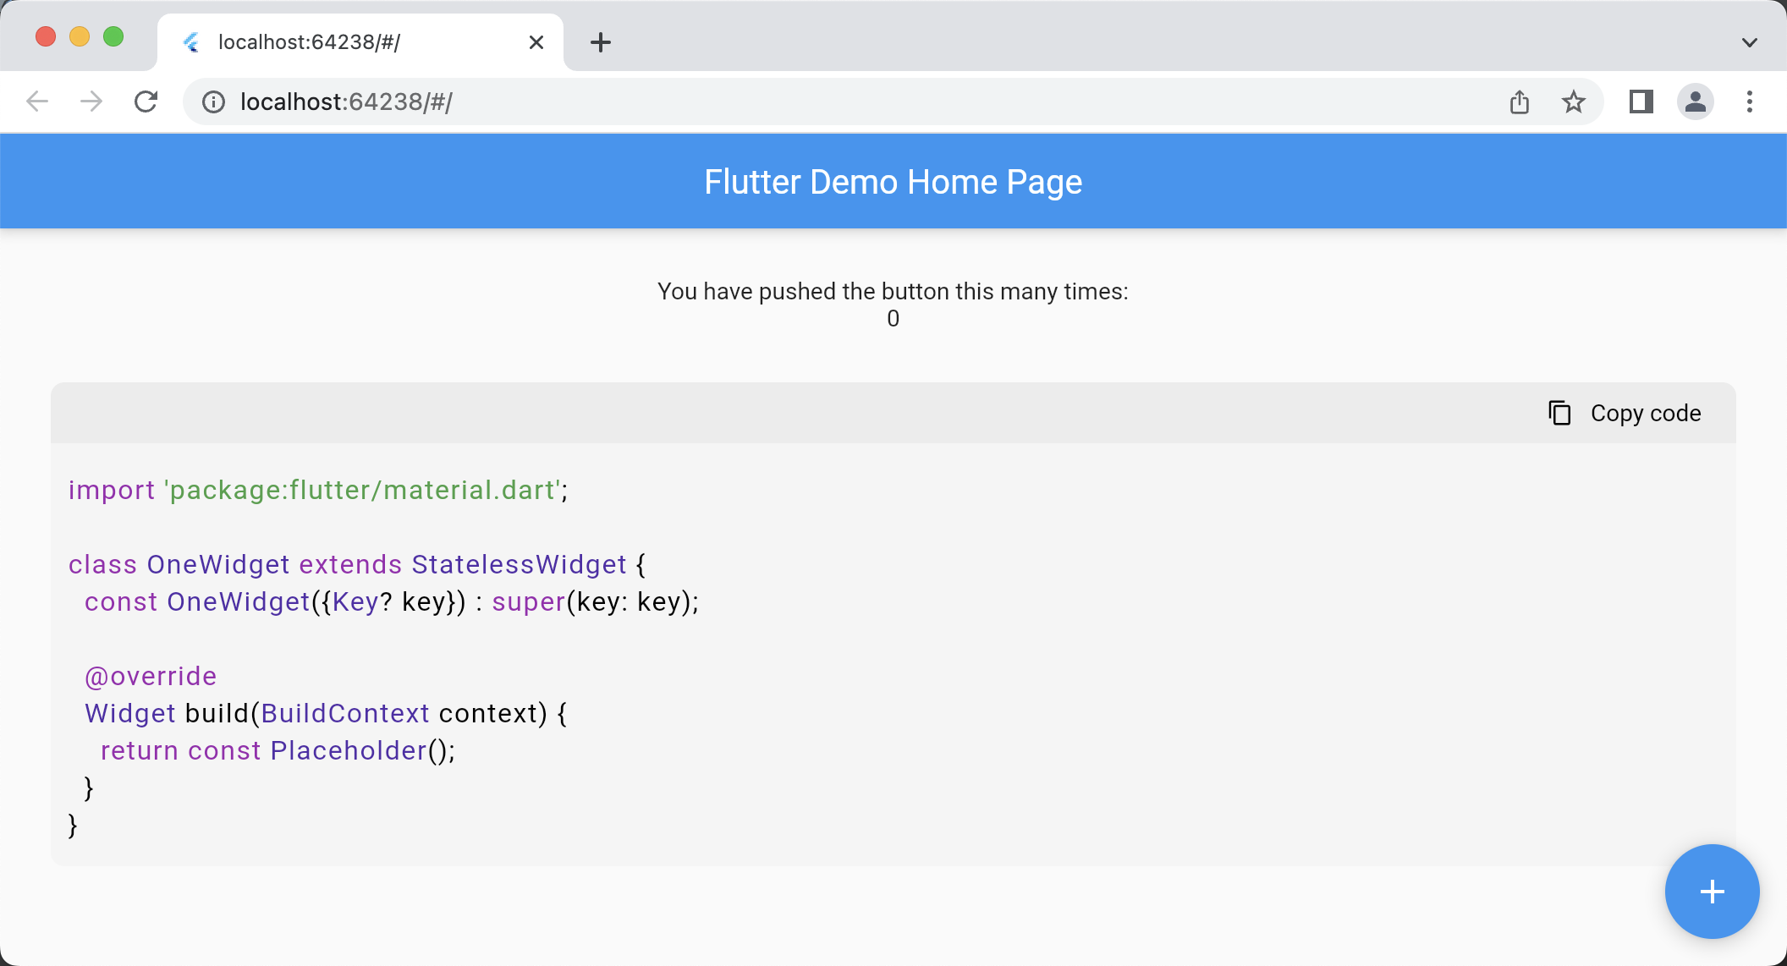Select the localhost:64238 tab

tap(338, 42)
